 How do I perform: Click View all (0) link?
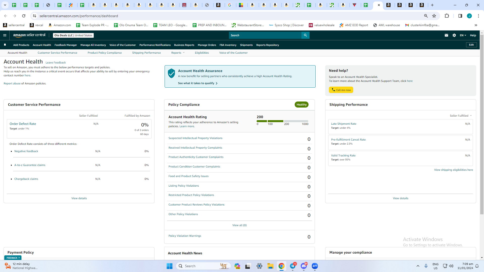pyautogui.click(x=239, y=225)
